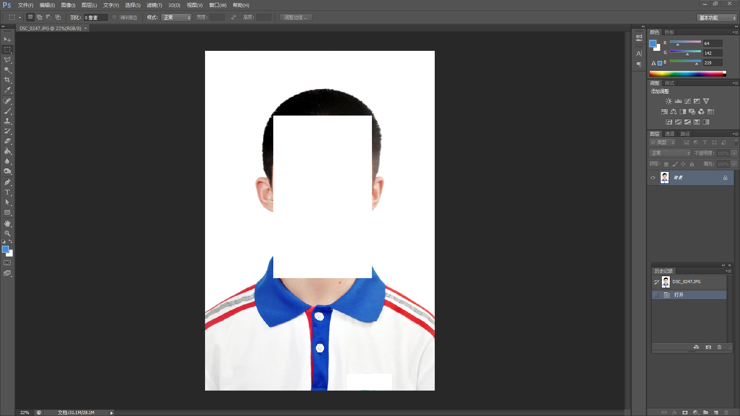Open the 滤镜(T) menu
This screenshot has height=416, width=740.
154,5
